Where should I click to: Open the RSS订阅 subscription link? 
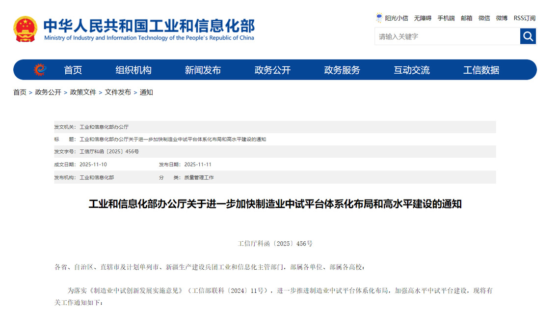524,18
